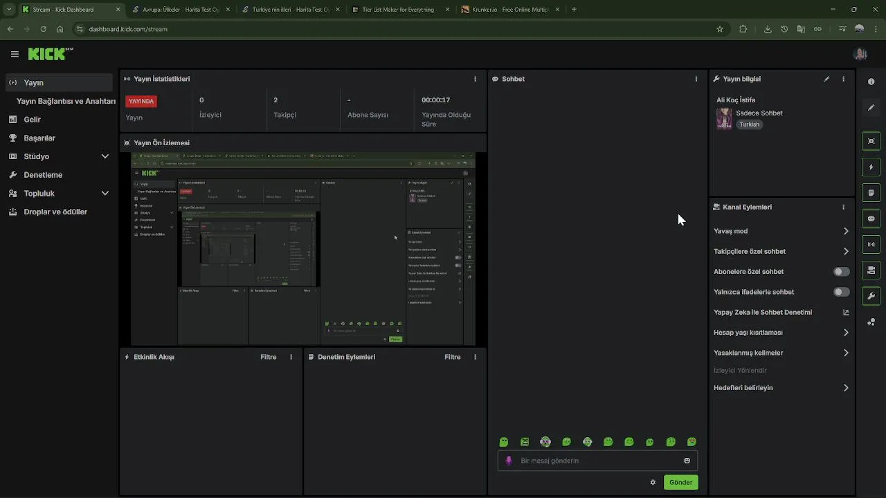886x498 pixels.
Task: Open a new browser tab with plus
Action: pyautogui.click(x=574, y=10)
